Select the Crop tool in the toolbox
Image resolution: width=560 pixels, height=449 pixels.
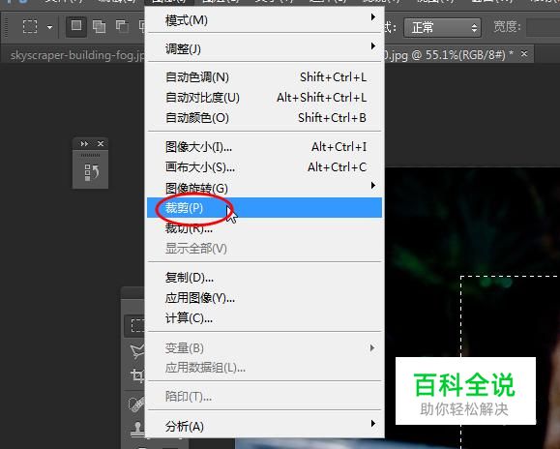pos(137,375)
